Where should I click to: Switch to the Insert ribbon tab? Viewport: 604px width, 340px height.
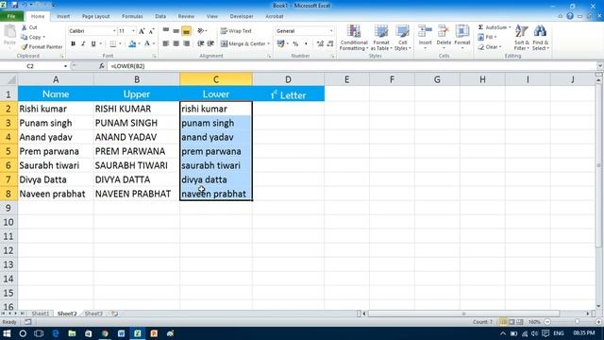63,17
